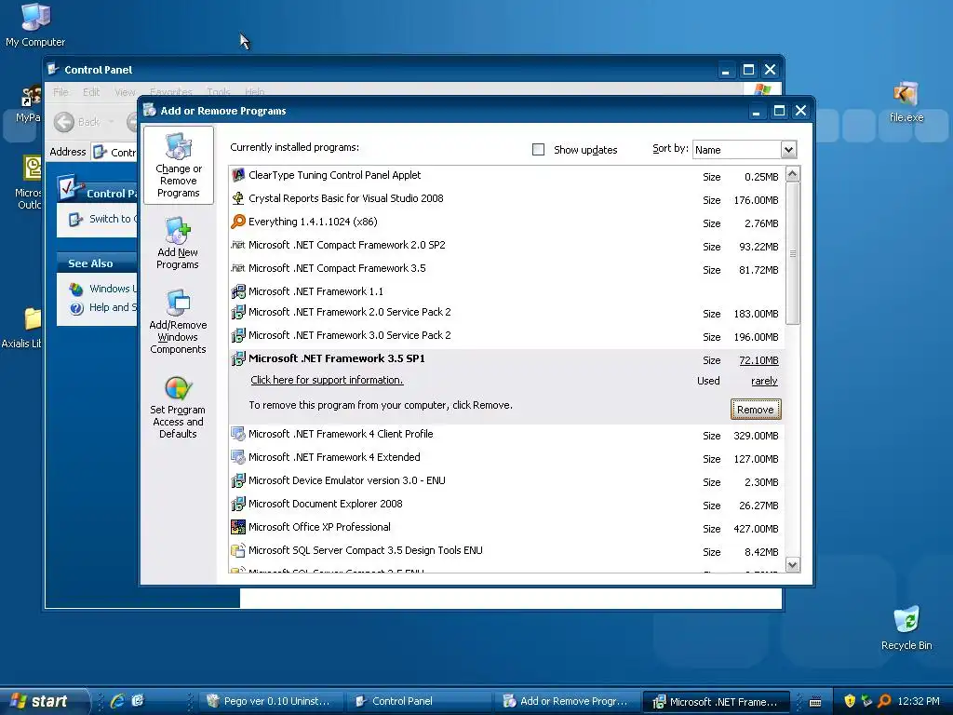Click the security shield tray icon
Image resolution: width=953 pixels, height=715 pixels.
850,701
